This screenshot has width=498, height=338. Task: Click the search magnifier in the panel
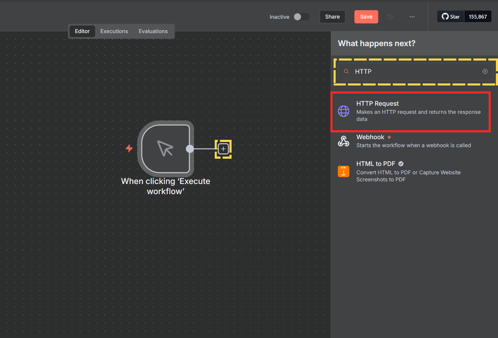pyautogui.click(x=346, y=71)
